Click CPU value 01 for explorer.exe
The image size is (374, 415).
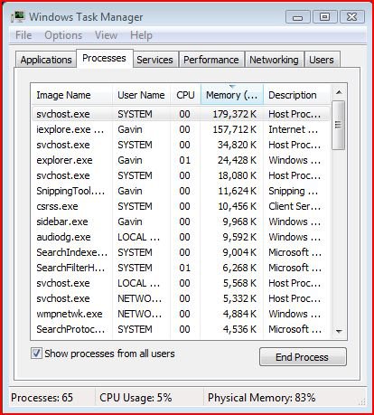pos(184,160)
